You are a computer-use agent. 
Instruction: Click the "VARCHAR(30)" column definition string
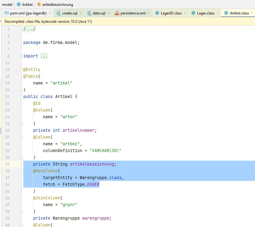pos(105,151)
